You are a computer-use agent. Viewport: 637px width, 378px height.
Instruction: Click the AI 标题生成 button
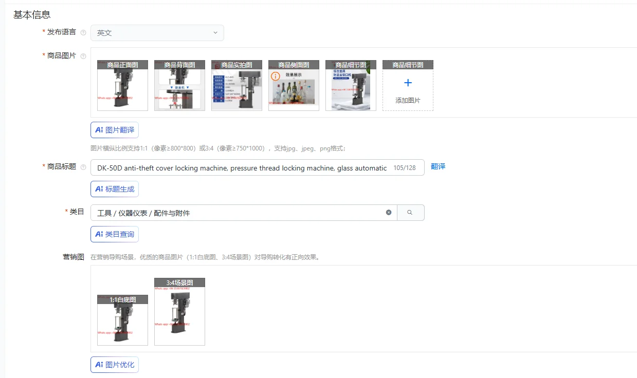pos(115,189)
